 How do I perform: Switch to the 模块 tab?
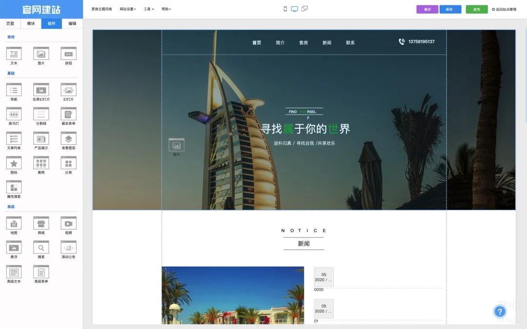(x=31, y=23)
